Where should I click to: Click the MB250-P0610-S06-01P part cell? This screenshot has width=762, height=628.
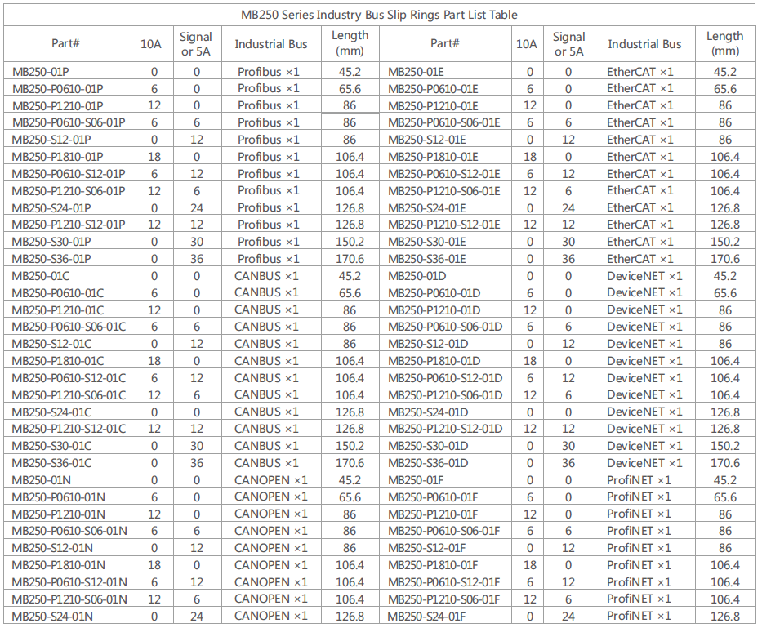coord(69,122)
